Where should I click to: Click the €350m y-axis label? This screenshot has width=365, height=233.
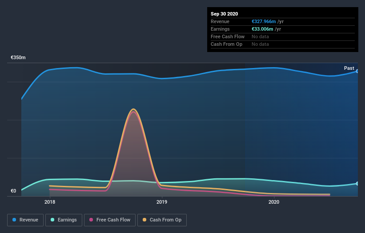(x=18, y=57)
